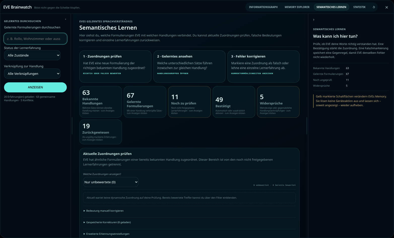Image resolution: width=394 pixels, height=238 pixels.
Task: Collapse the right help panel chevron
Action: 314,20
